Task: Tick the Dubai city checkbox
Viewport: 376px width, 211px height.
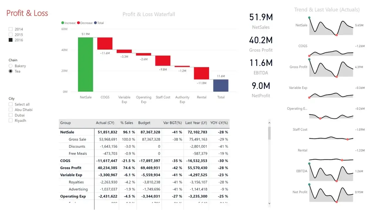Action: [11, 115]
